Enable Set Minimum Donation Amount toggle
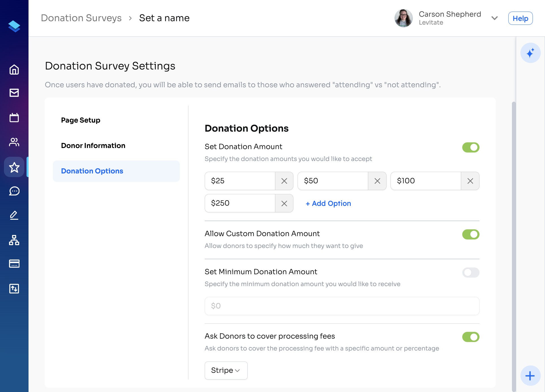This screenshot has height=392, width=545. click(x=470, y=273)
